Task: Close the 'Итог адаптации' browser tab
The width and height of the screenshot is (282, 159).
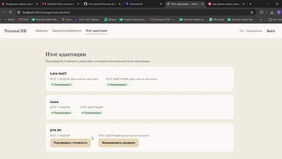Action: (202, 4)
